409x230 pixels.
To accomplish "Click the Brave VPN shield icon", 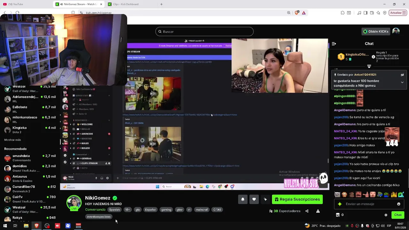I will click(x=385, y=13).
